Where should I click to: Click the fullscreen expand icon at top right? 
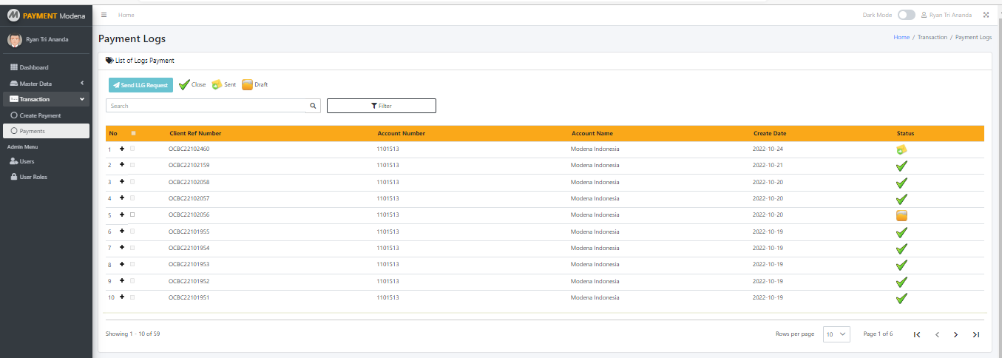coord(986,15)
